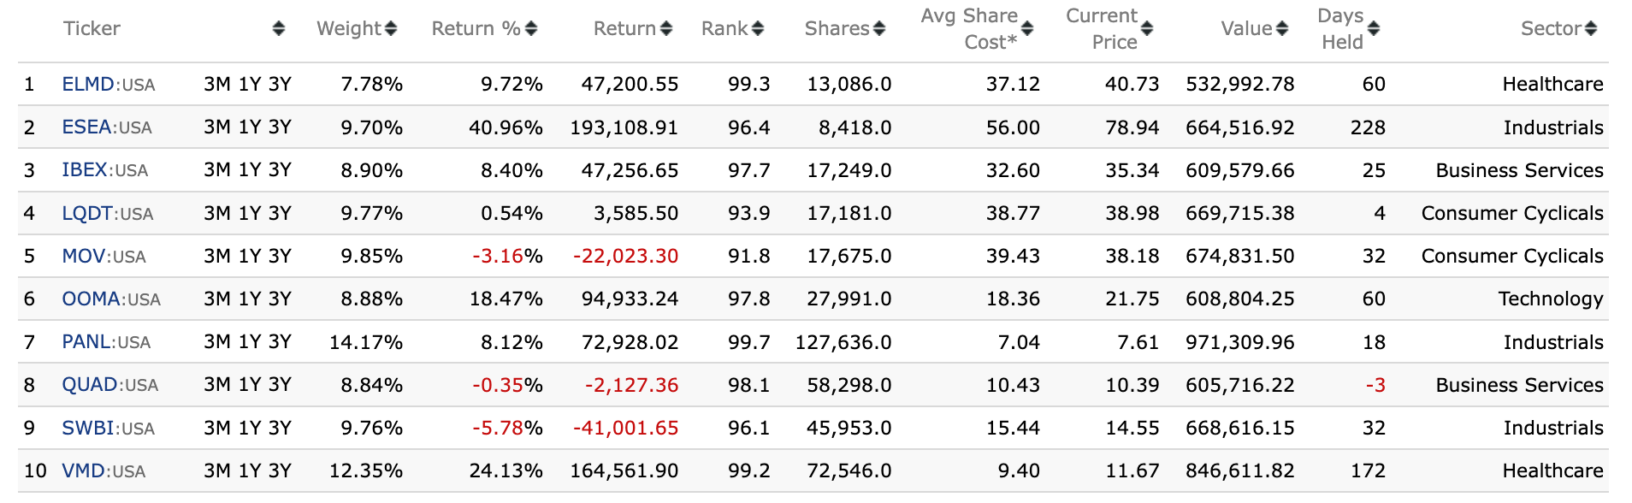Open VMD ticker link

coord(84,470)
